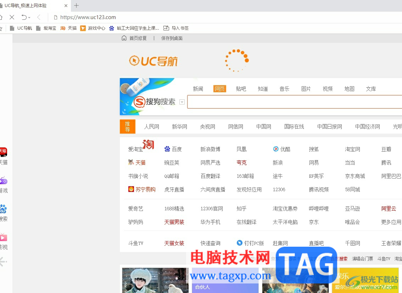Click the UC导航 logo
The width and height of the screenshot is (402, 293).
point(153,61)
